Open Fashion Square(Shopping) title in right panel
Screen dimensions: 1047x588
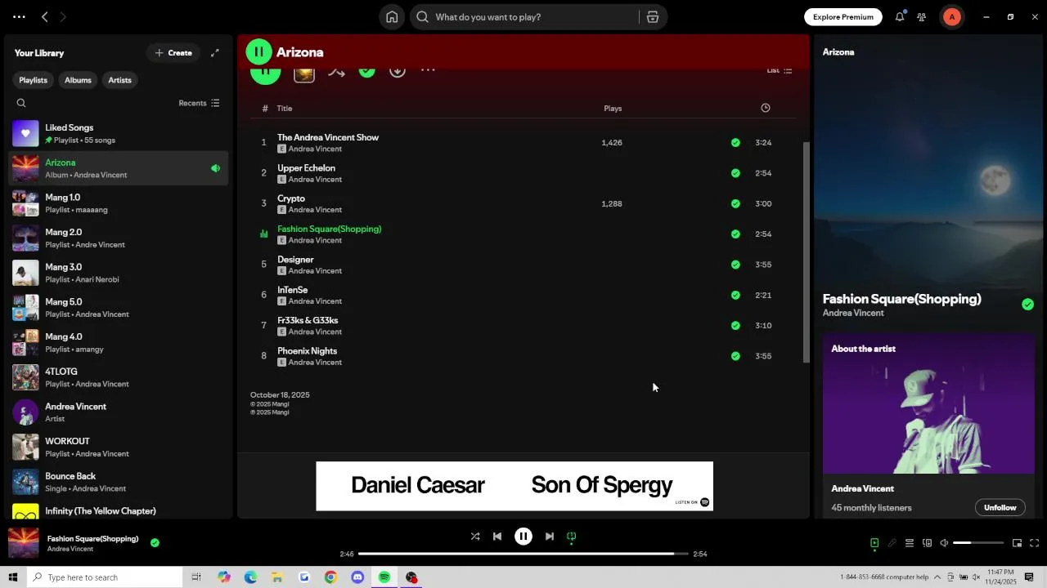pos(901,299)
